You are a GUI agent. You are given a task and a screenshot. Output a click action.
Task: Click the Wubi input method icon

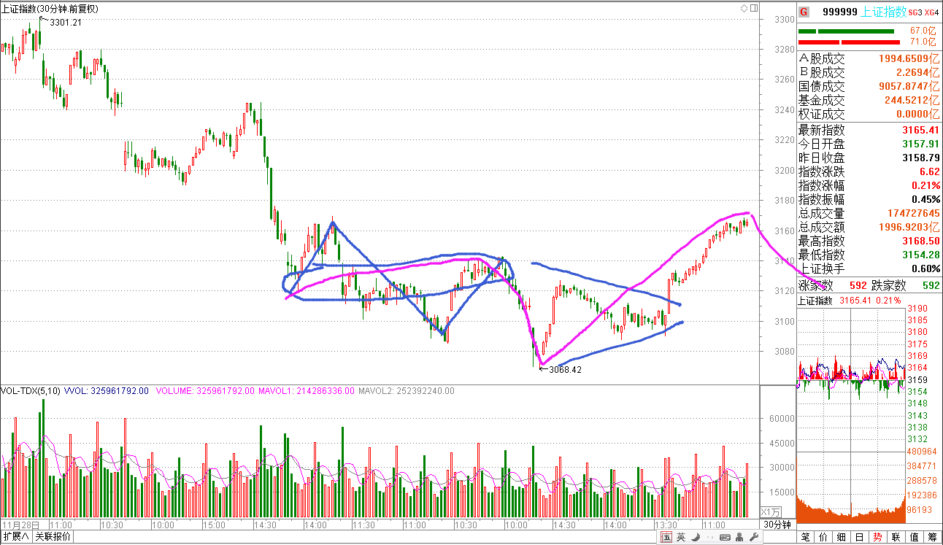[x=667, y=538]
